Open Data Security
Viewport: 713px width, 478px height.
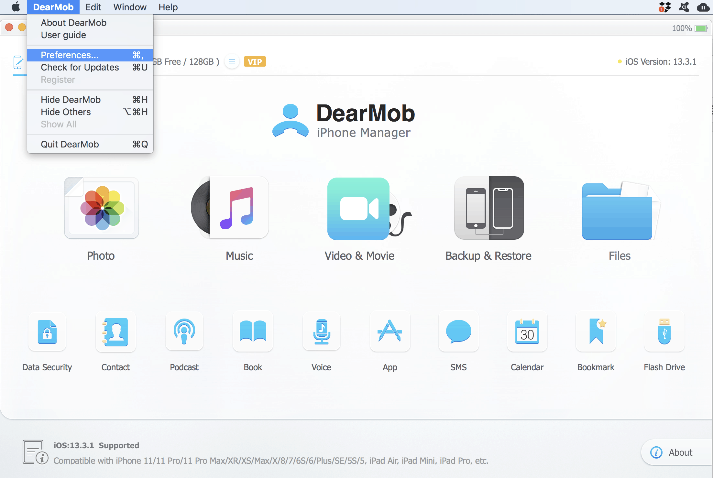point(47,332)
